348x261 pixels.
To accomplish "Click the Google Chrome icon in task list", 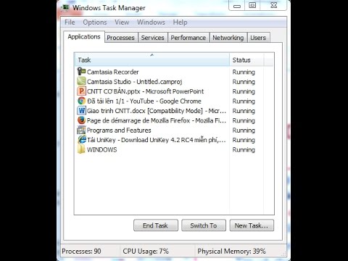I will [81, 101].
